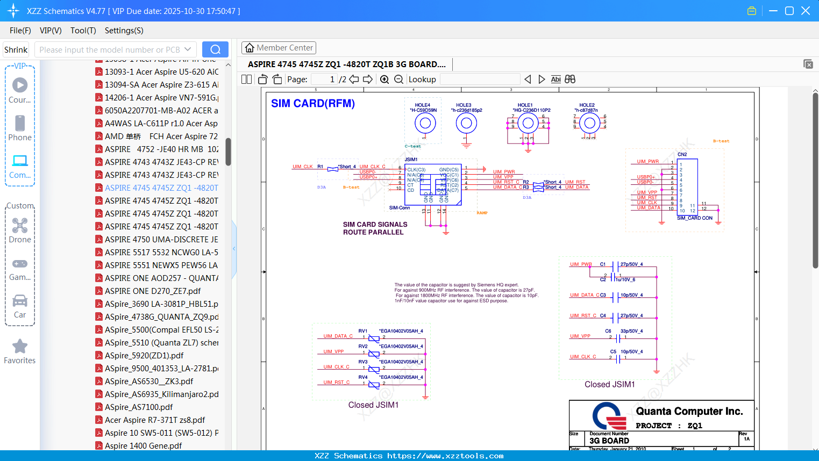Click the blue magnifier search button
Screen dimensions: 819x461
[x=215, y=49]
